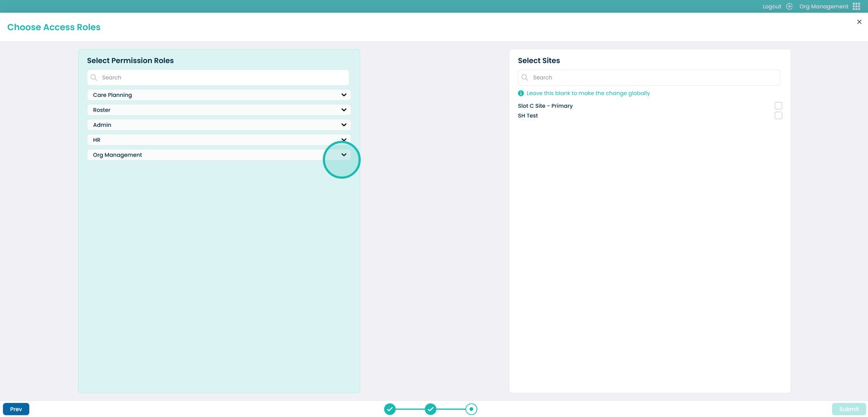Go to second completed step indicator
Viewport: 868px width, 417px height.
(x=431, y=409)
